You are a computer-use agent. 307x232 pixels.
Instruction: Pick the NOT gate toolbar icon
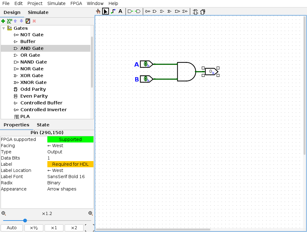click(x=148, y=11)
